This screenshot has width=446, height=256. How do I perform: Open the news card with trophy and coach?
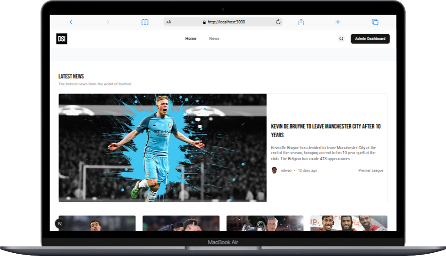tap(265, 223)
